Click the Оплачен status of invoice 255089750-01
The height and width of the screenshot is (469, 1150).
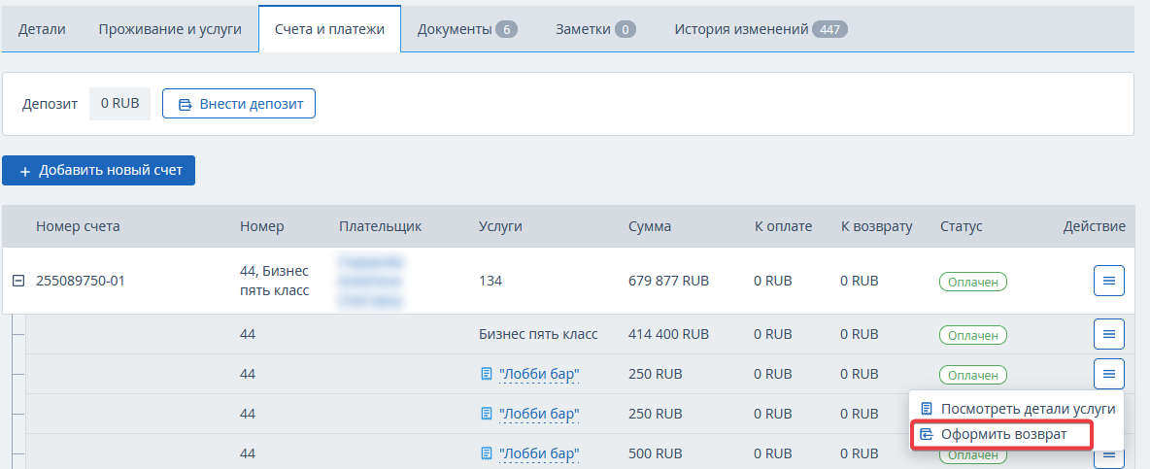pyautogui.click(x=972, y=282)
